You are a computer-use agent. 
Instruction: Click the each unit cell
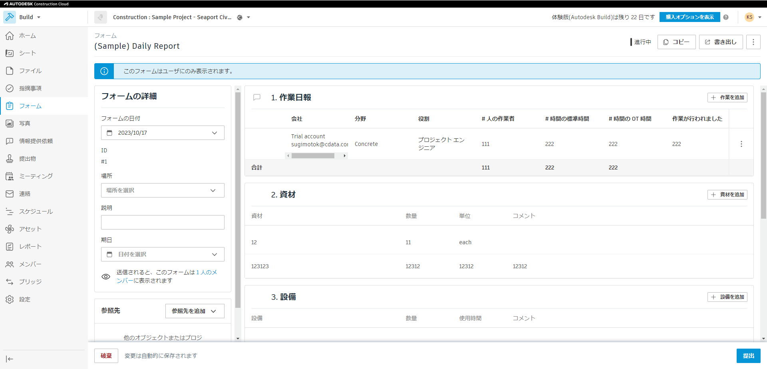point(465,242)
